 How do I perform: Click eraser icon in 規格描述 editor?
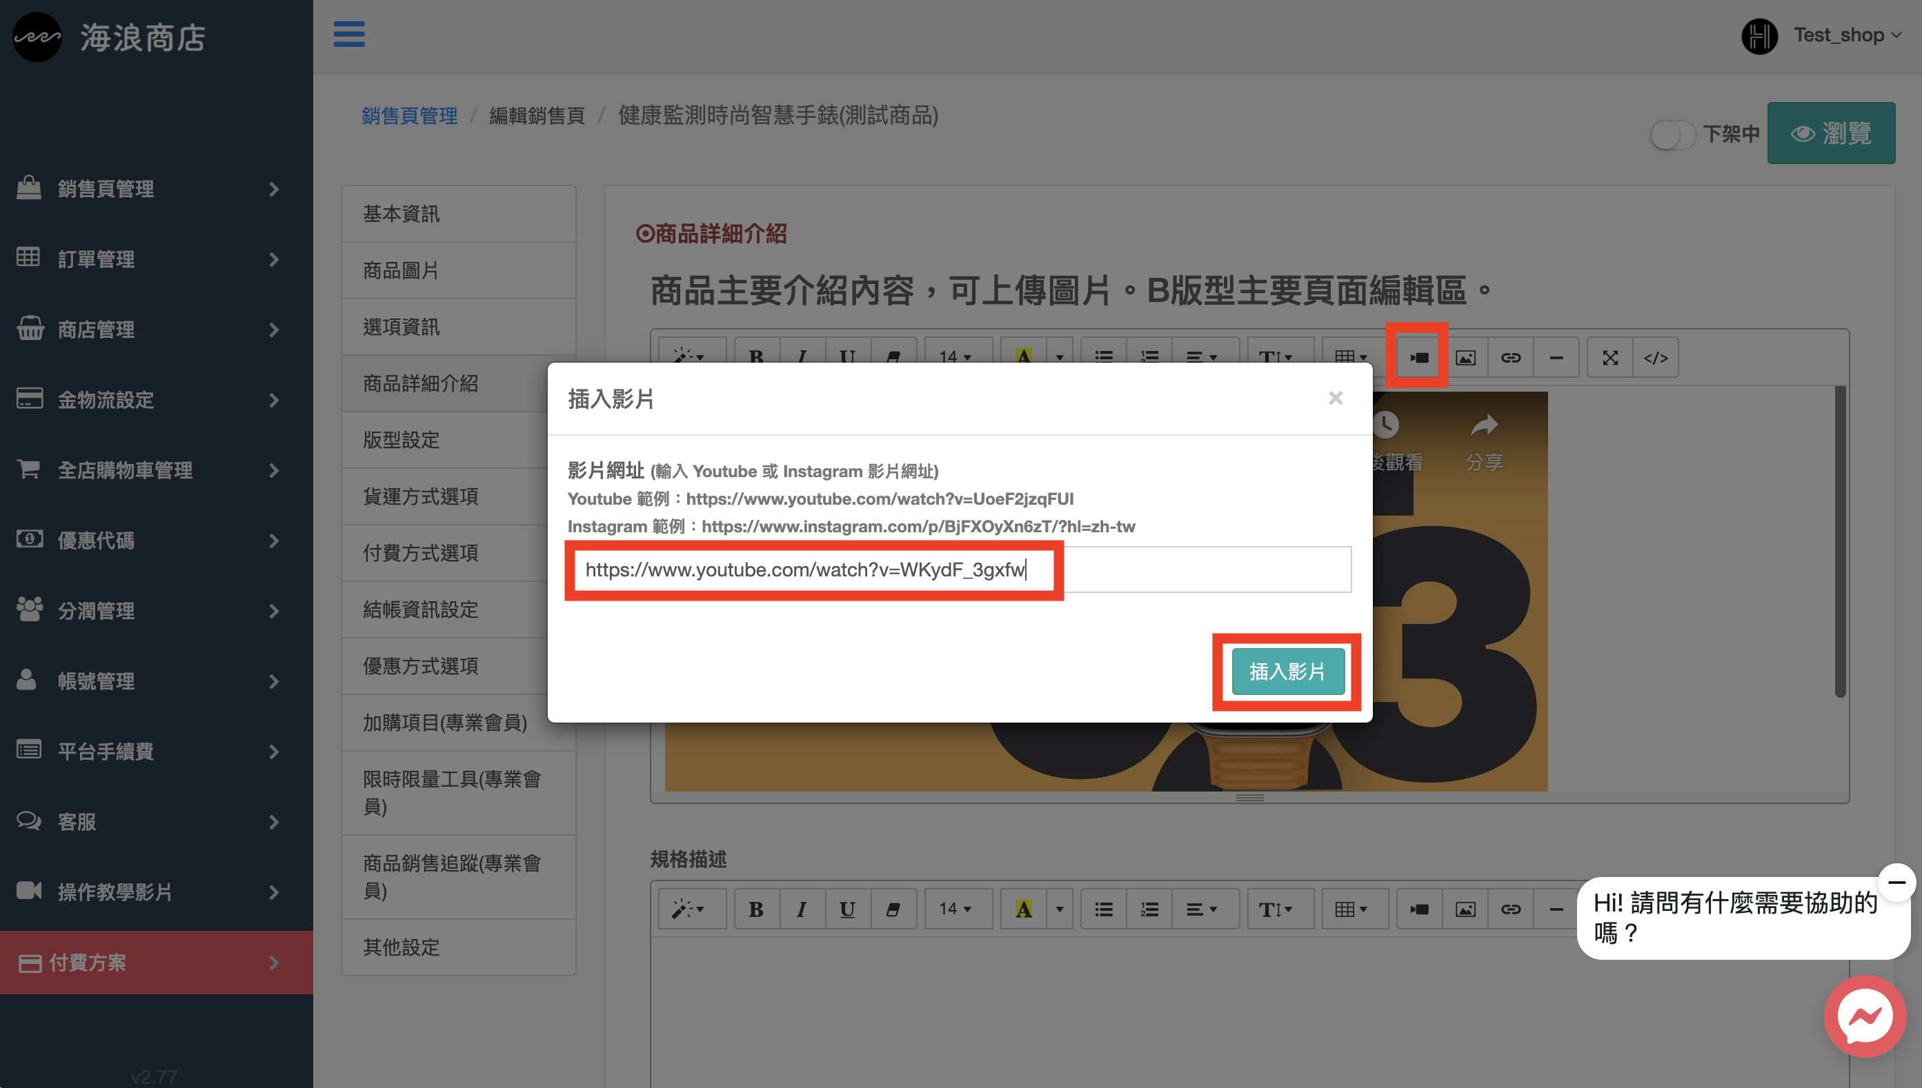[893, 909]
